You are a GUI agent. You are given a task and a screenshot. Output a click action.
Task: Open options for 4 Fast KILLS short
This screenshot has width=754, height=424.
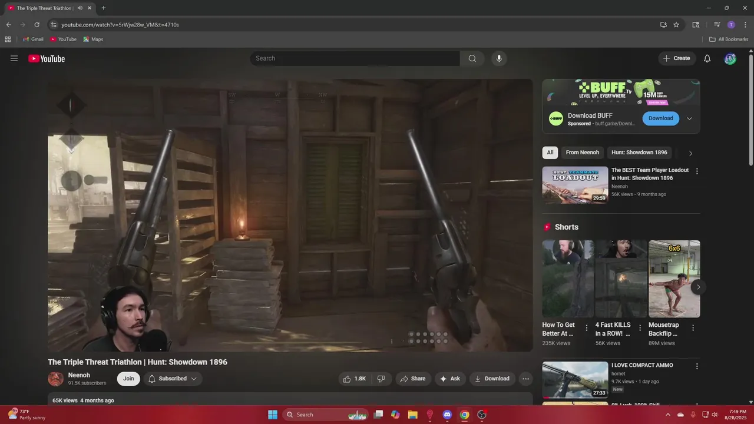point(640,328)
